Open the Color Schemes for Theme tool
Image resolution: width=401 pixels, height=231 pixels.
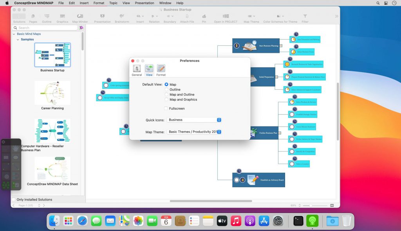point(280,16)
